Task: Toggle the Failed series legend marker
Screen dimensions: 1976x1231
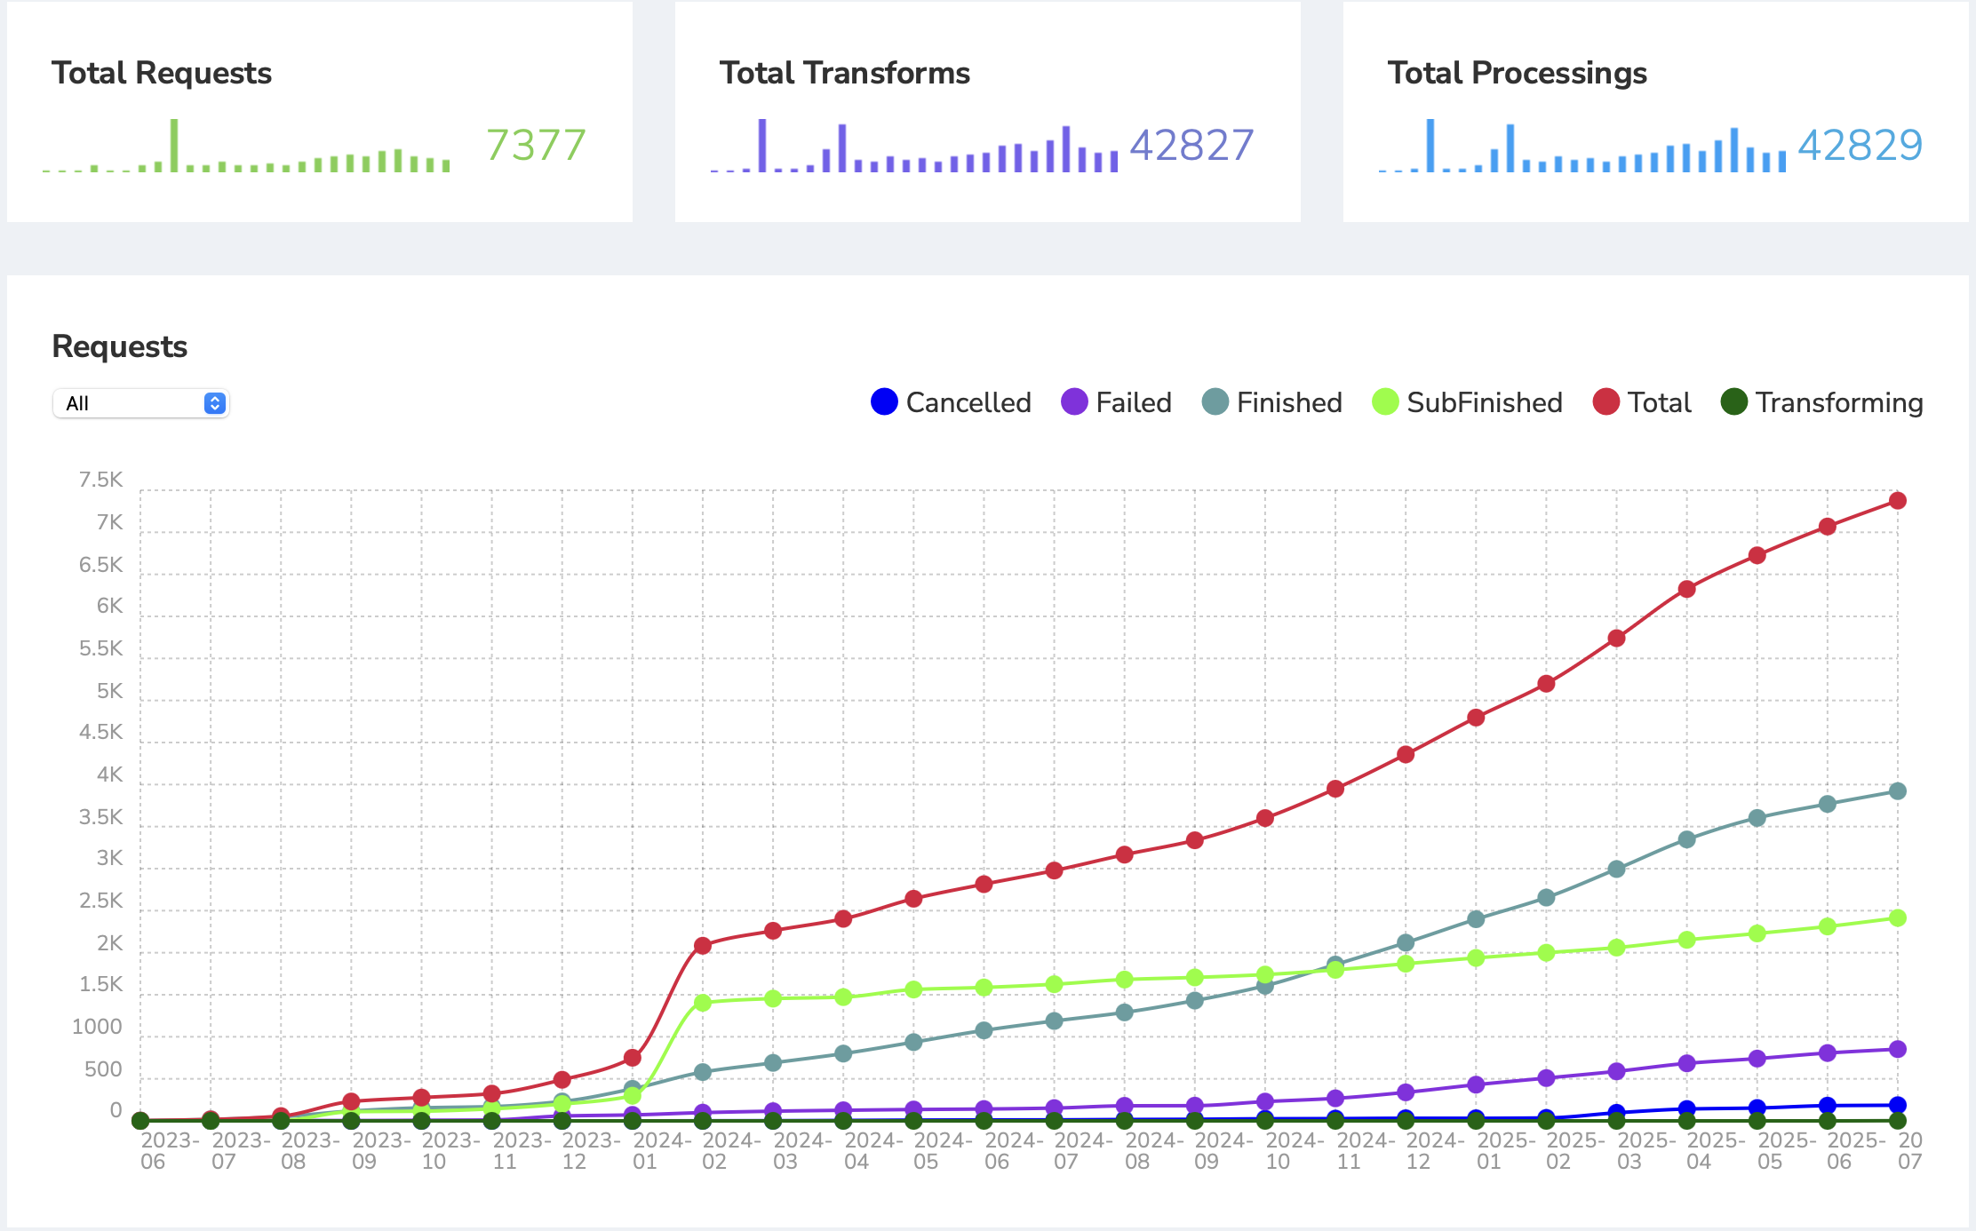Action: click(1074, 402)
